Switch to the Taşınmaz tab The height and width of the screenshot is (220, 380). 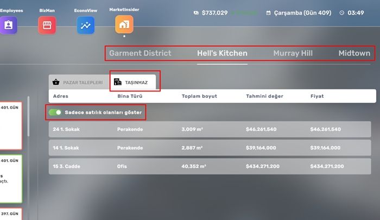[x=135, y=82]
